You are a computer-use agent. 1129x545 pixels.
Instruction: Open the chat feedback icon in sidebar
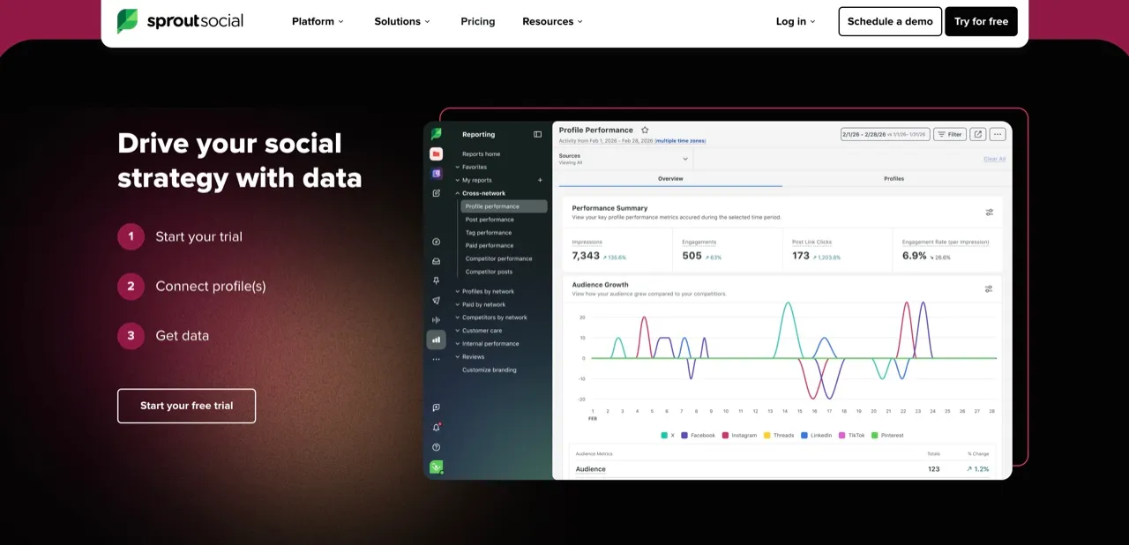pyautogui.click(x=436, y=407)
